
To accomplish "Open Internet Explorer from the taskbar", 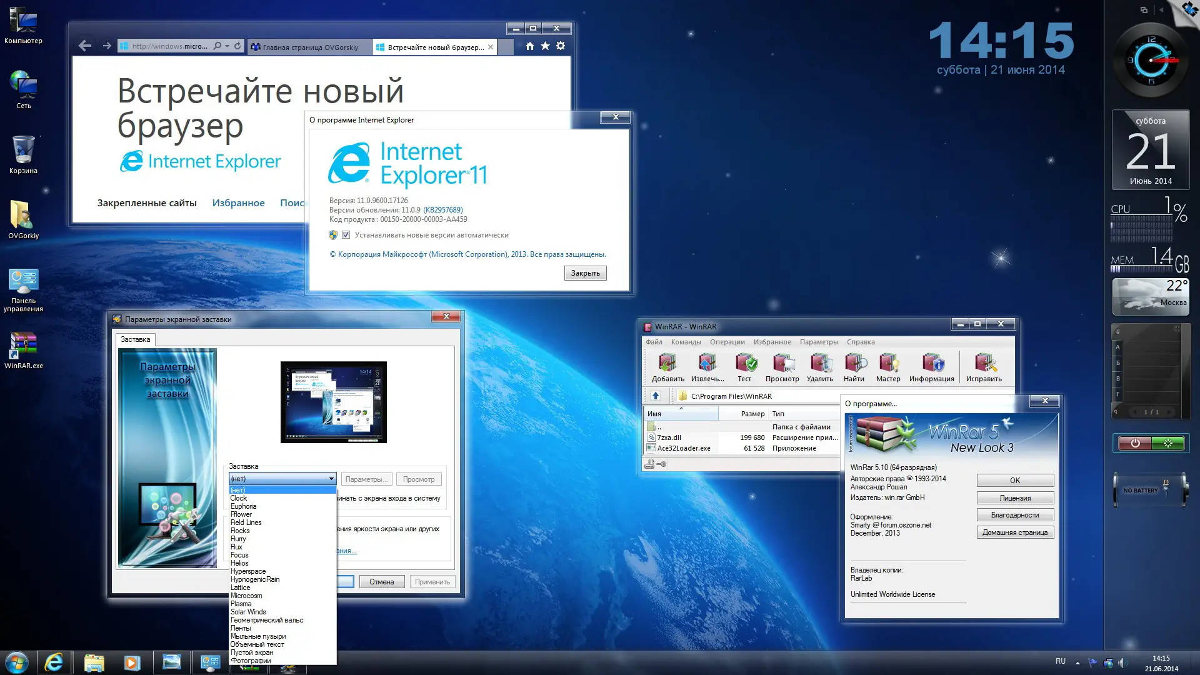I will (x=54, y=662).
